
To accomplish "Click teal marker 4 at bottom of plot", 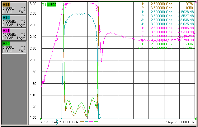I will [100, 118].
